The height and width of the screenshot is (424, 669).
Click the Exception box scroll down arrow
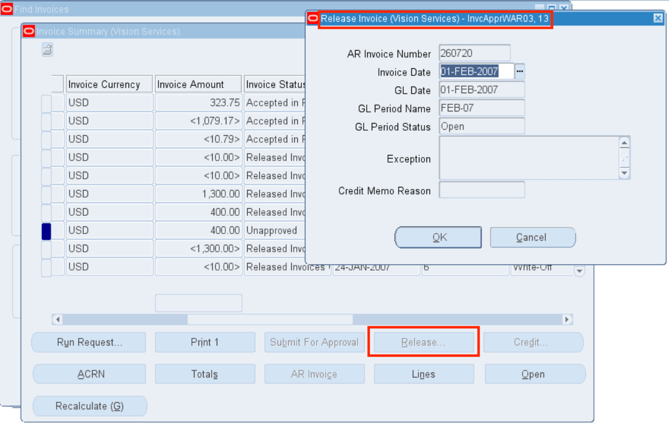point(624,173)
